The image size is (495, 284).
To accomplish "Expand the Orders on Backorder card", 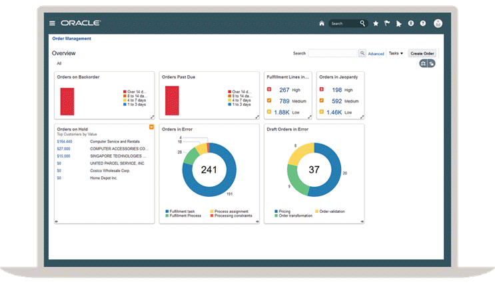I will pyautogui.click(x=152, y=117).
